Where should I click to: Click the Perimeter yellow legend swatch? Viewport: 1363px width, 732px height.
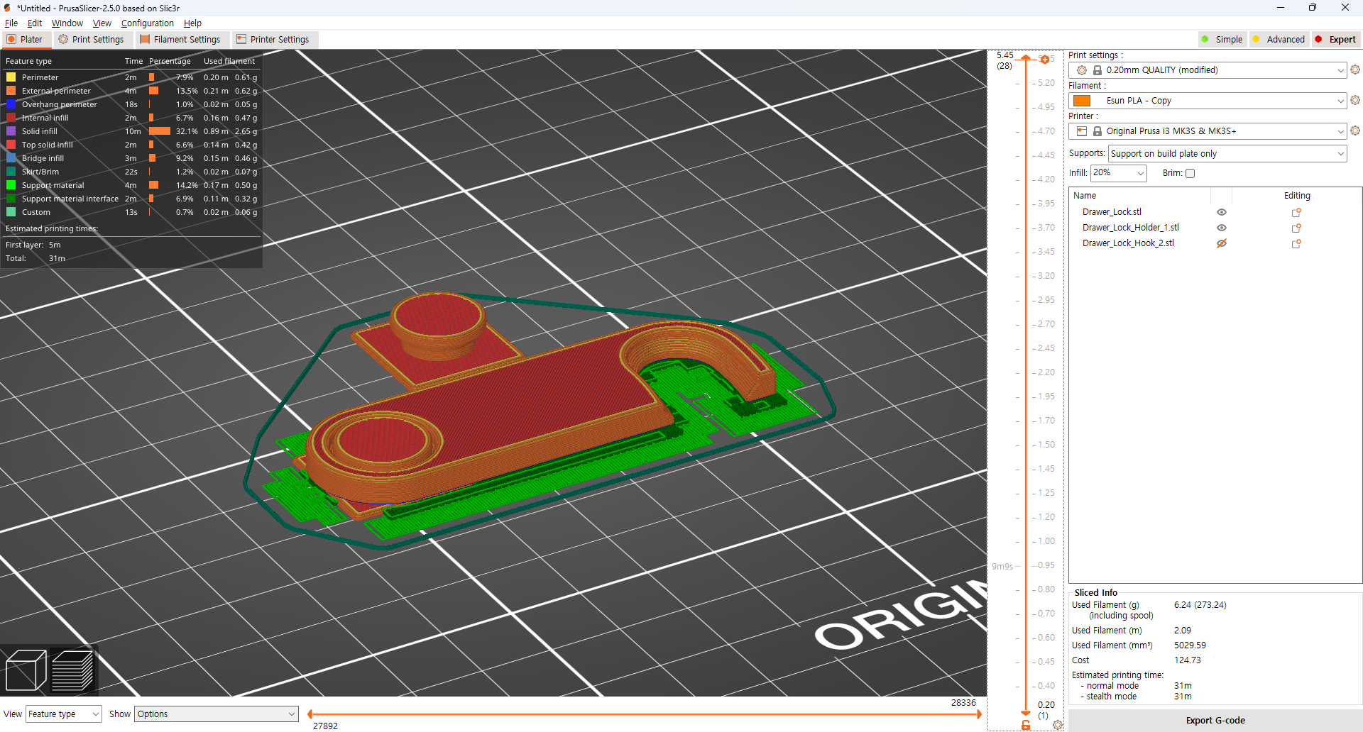coord(11,77)
